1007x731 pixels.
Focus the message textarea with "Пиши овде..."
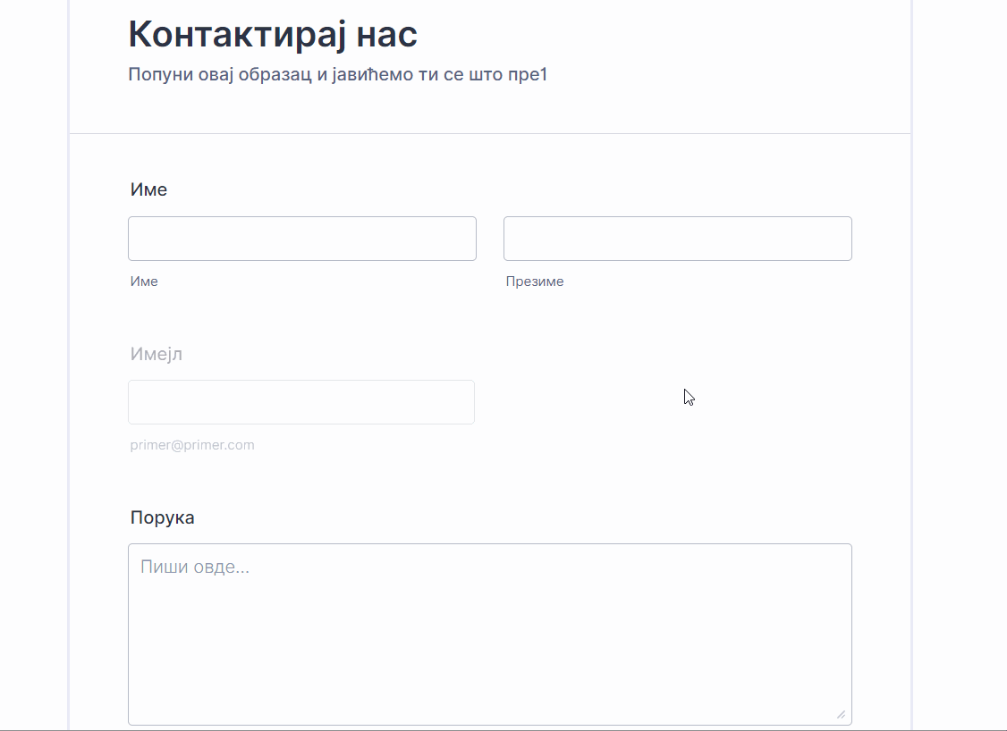(489, 634)
